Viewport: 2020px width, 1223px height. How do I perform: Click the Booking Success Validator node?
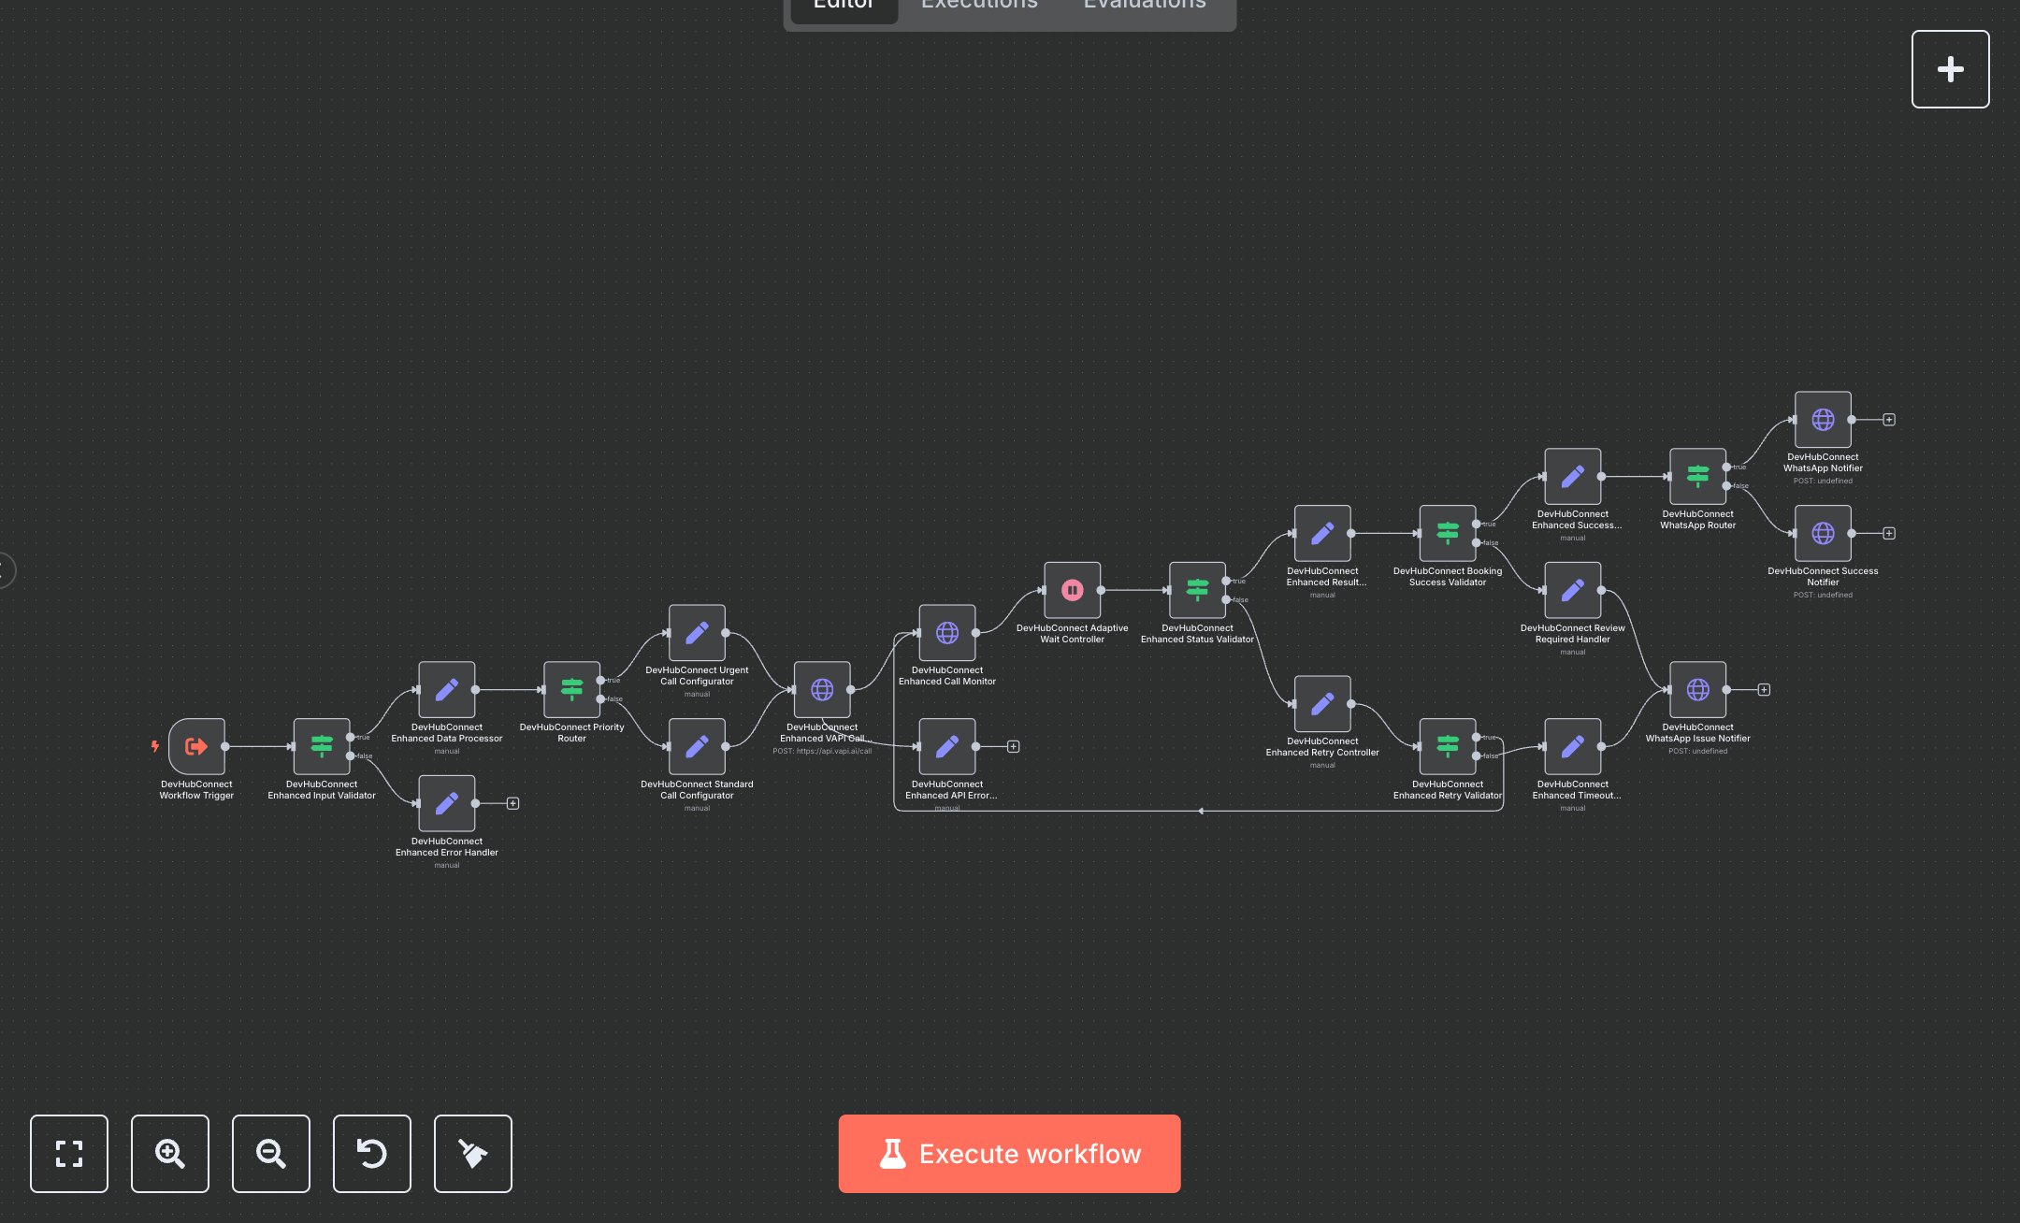pos(1448,533)
